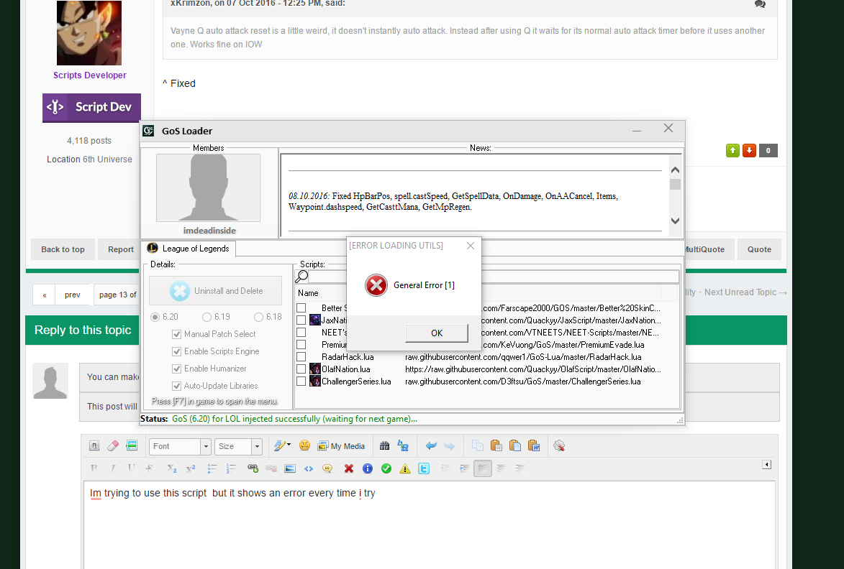The height and width of the screenshot is (569, 844).
Task: Click the blue info icon in editor
Action: [x=368, y=468]
